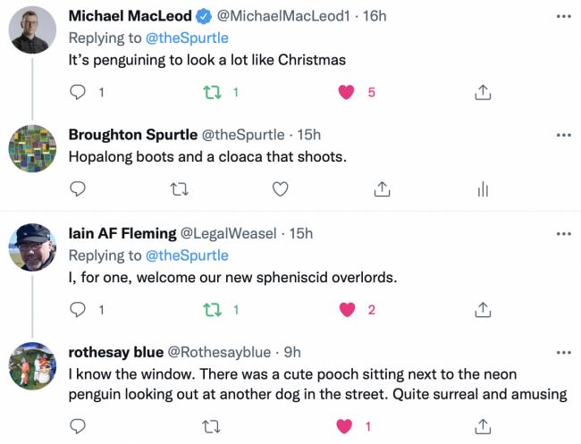The image size is (581, 444).
Task: Open rothesay blue's profile avatar
Action: point(33,365)
